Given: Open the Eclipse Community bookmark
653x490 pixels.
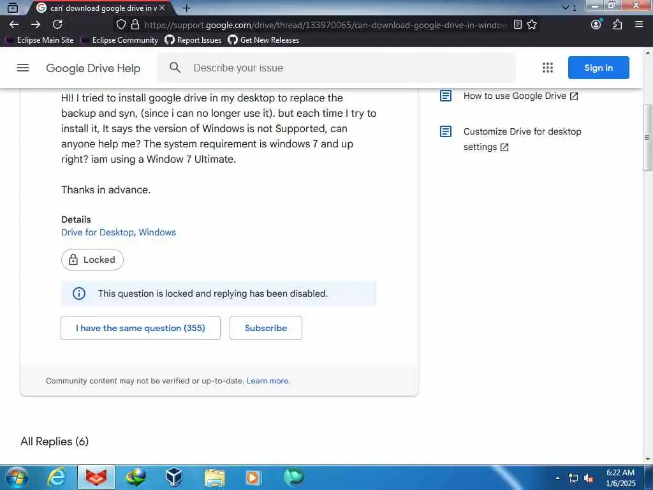Looking at the screenshot, I should click(119, 40).
